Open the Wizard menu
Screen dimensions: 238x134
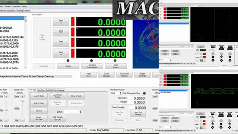(7, 6)
